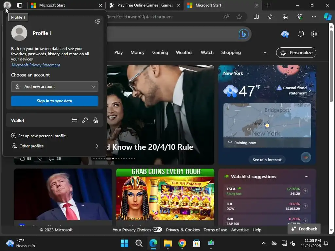Open the tab actions menu icon

pyautogui.click(x=19, y=5)
